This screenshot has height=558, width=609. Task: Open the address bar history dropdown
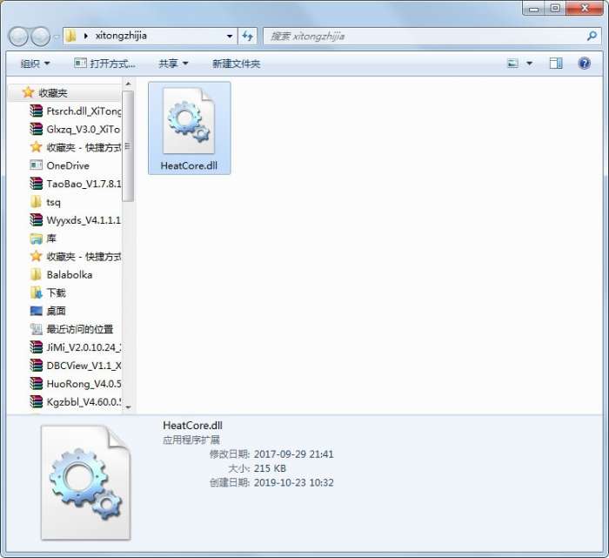point(230,37)
